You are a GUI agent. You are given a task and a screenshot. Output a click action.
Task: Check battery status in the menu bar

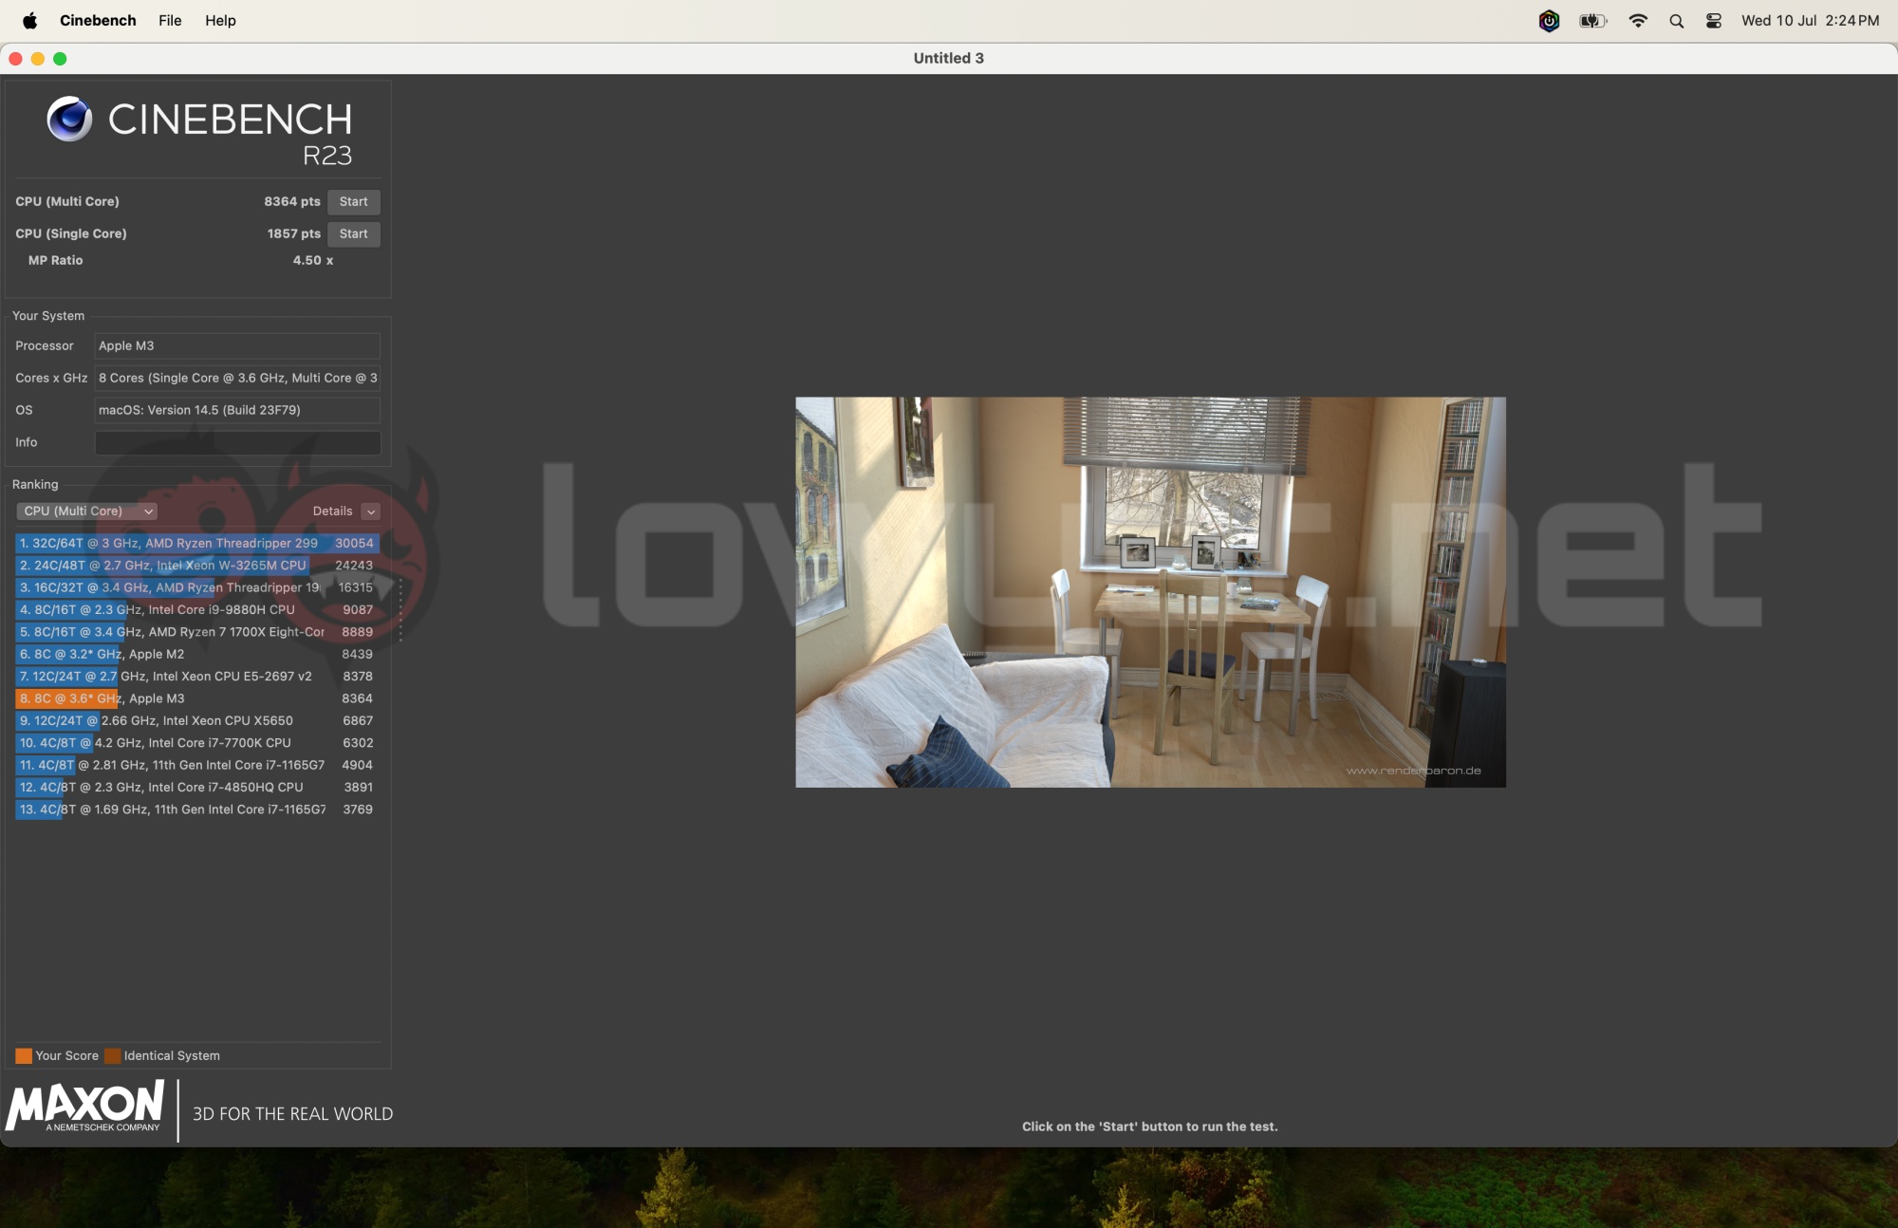pos(1592,20)
